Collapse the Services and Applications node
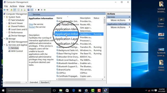Screen dimensions: 167x93 pos(4,45)
